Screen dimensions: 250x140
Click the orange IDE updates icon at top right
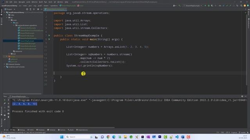point(245,5)
